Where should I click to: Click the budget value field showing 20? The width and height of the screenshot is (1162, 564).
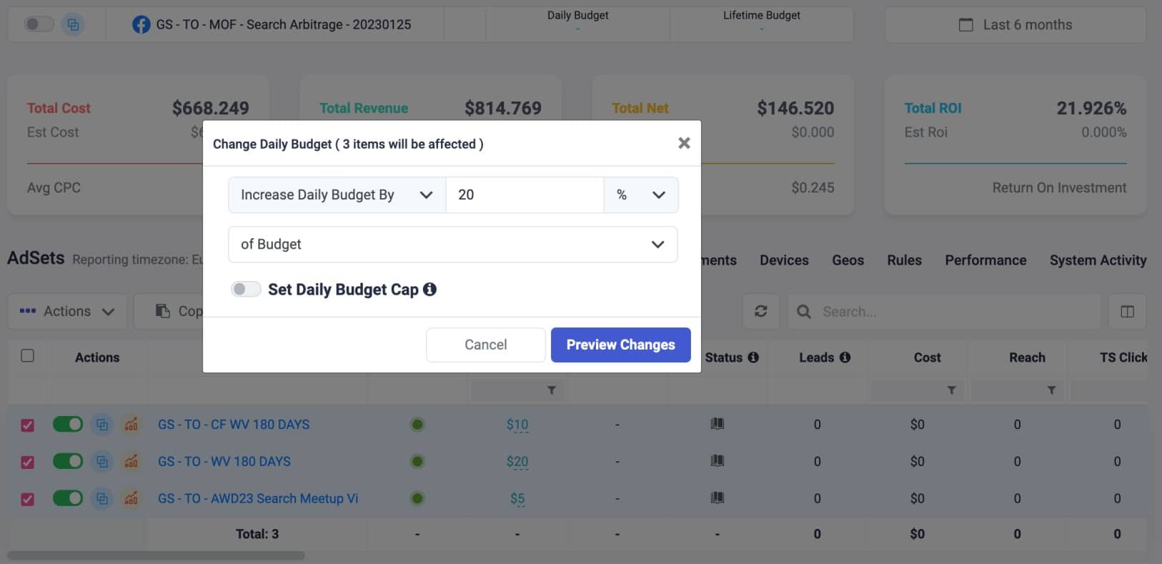[525, 194]
